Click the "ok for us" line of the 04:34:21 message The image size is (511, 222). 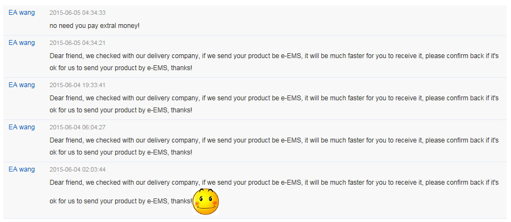point(121,68)
